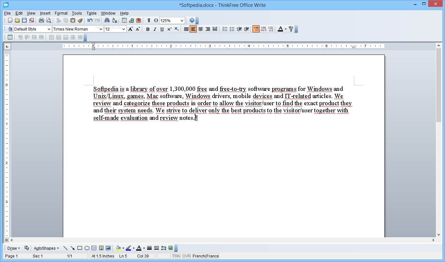The image size is (445, 262).
Task: Draw a rectangle shape
Action: [80, 248]
